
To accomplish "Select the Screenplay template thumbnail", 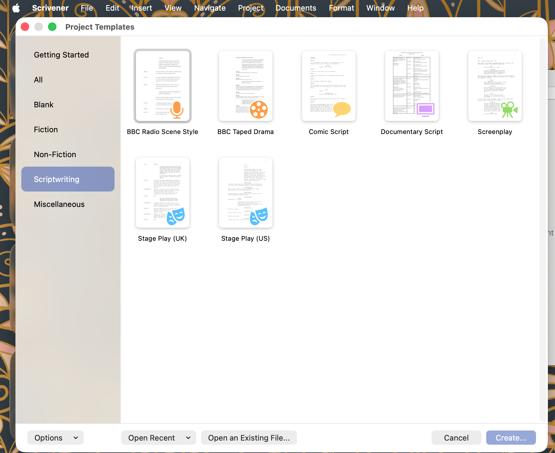I will pos(495,86).
